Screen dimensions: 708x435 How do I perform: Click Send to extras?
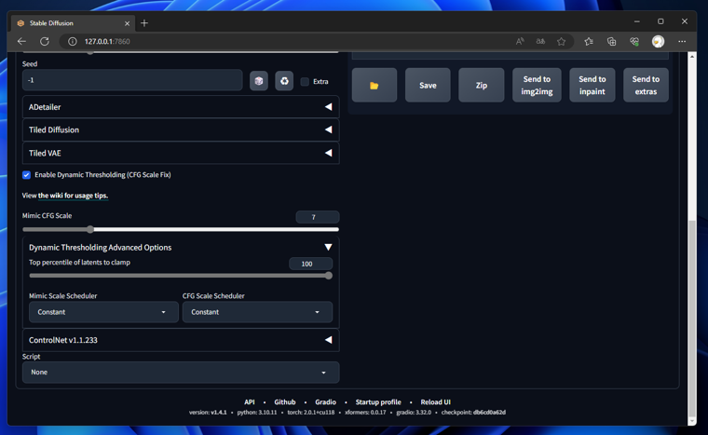click(x=646, y=85)
